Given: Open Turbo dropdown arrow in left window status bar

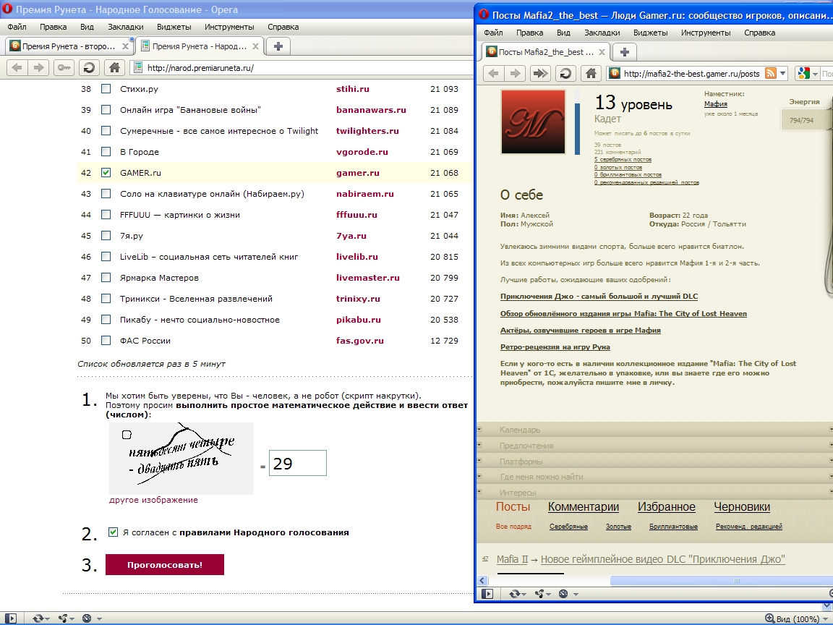Looking at the screenshot, I should click(x=99, y=619).
